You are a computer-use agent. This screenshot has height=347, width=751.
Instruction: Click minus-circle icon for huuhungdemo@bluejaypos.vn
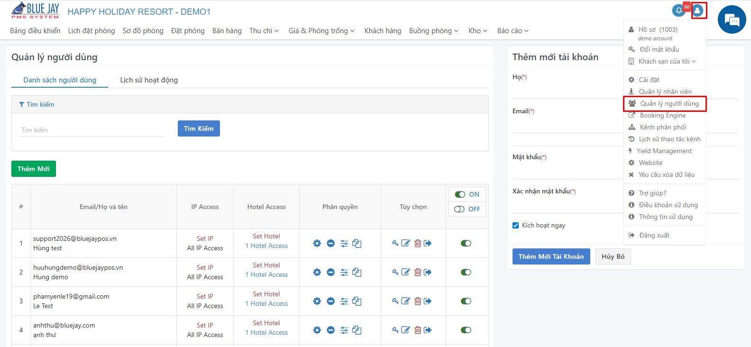point(331,272)
